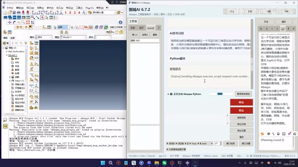
Task: Click the 接口设置 button
Action: point(246,143)
